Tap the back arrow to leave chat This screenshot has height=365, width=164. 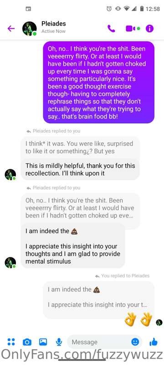11,29
